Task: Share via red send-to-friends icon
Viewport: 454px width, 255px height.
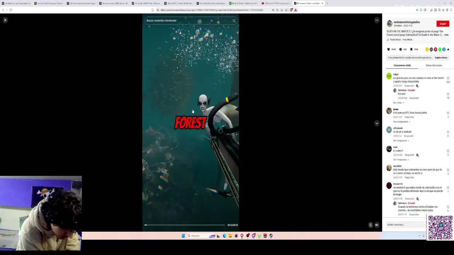Action: (436, 50)
